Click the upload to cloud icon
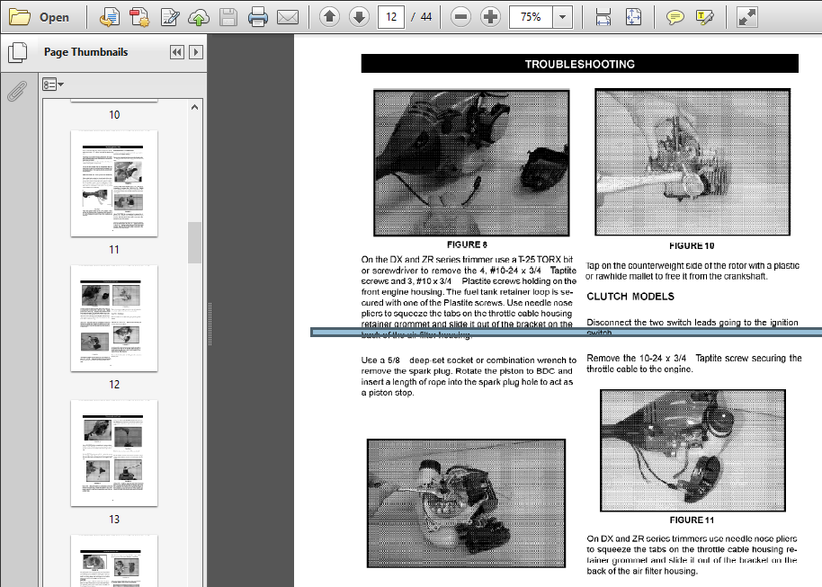The height and width of the screenshot is (587, 822). [x=199, y=17]
